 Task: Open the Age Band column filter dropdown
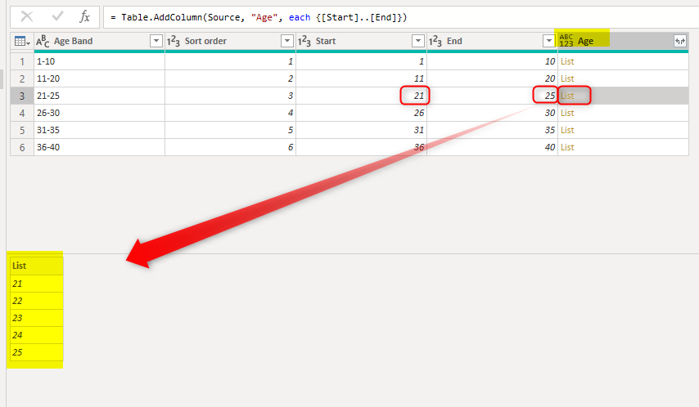click(x=156, y=41)
